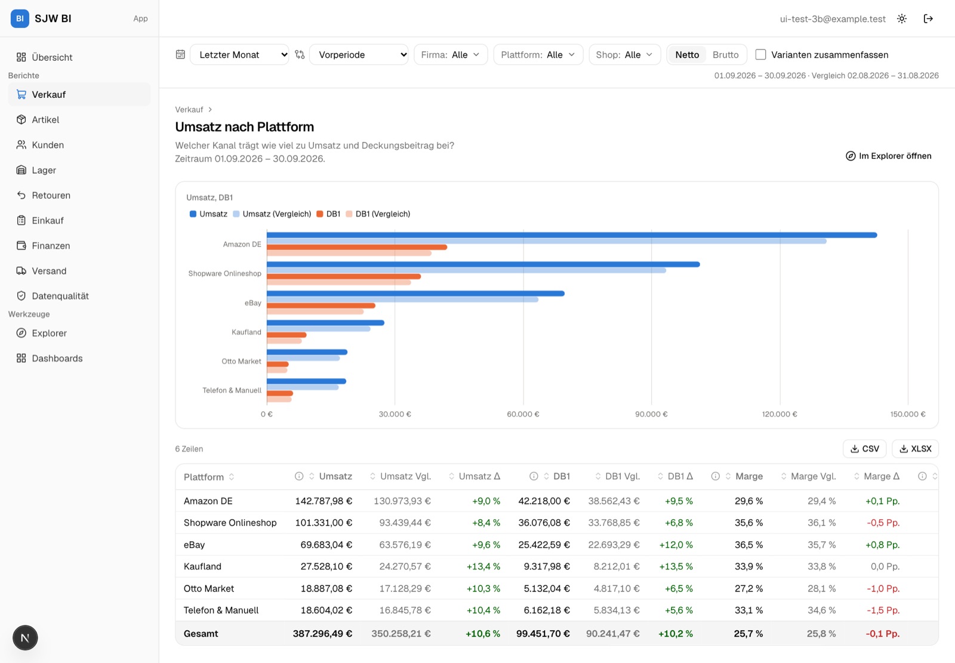The image size is (955, 663).
Task: Select the Netto option
Action: tap(687, 54)
